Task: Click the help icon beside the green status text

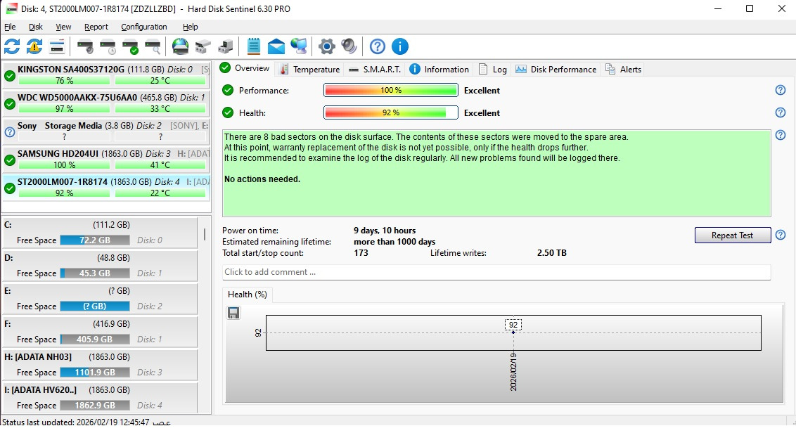Action: coord(781,135)
